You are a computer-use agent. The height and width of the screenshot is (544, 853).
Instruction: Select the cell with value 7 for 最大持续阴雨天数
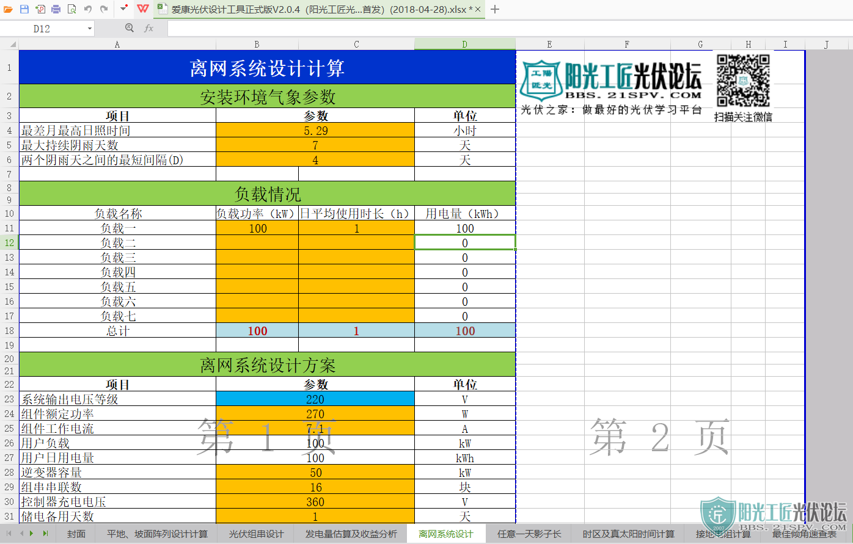pos(315,145)
